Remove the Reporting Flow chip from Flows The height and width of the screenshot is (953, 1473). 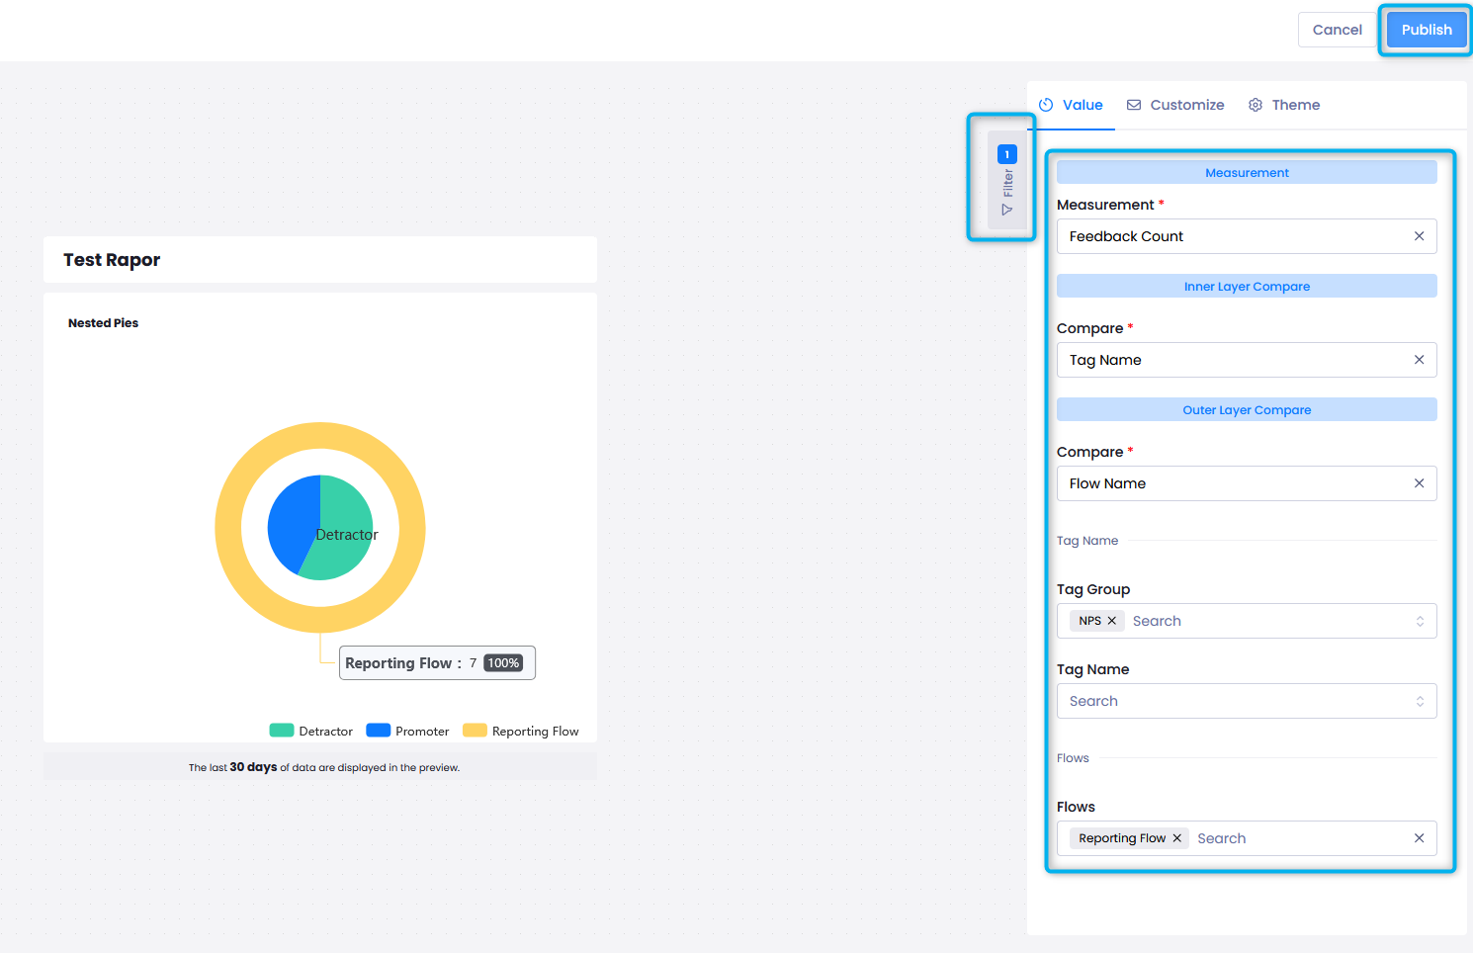[1176, 837]
